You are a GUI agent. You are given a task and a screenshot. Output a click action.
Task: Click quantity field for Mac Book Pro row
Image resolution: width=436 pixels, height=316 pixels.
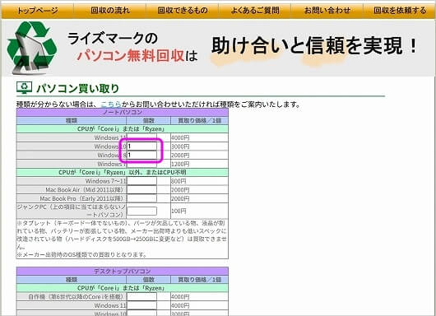coord(141,198)
